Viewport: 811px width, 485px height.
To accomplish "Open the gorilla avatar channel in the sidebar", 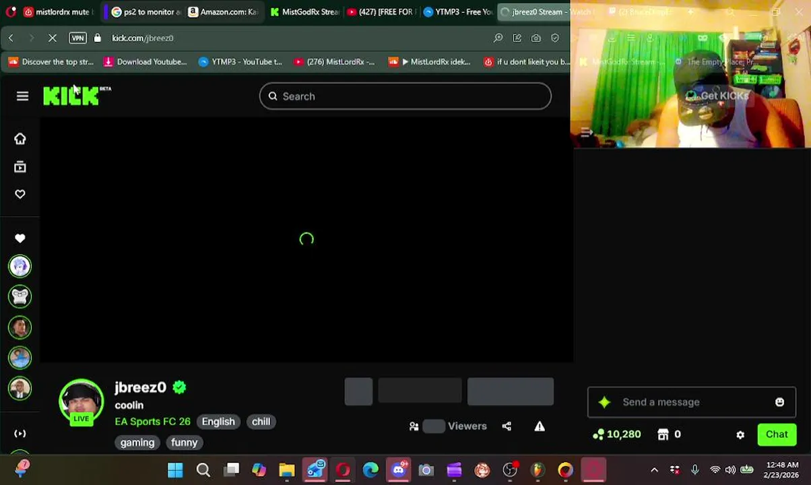I will 20,296.
